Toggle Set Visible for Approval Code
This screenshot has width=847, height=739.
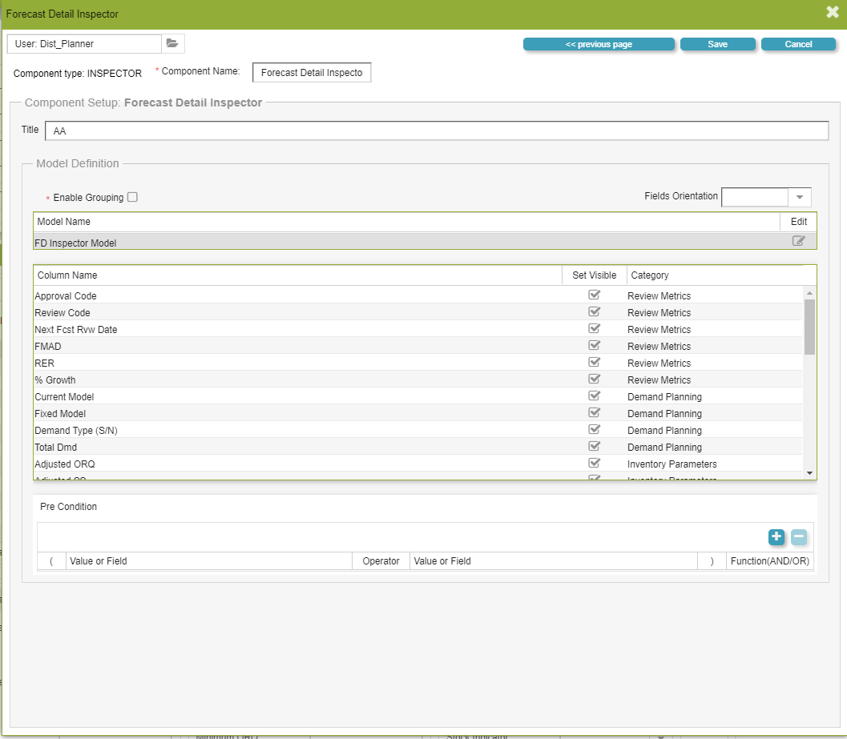(x=594, y=295)
